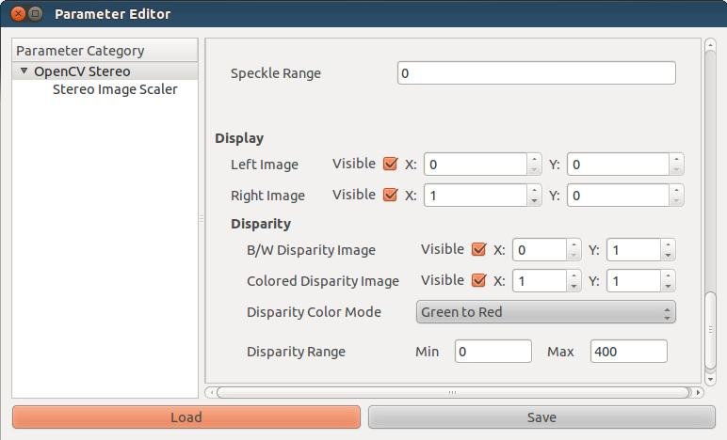Decrease the Right Image X value arrow
Screen dimensions: 727x440
pos(534,201)
